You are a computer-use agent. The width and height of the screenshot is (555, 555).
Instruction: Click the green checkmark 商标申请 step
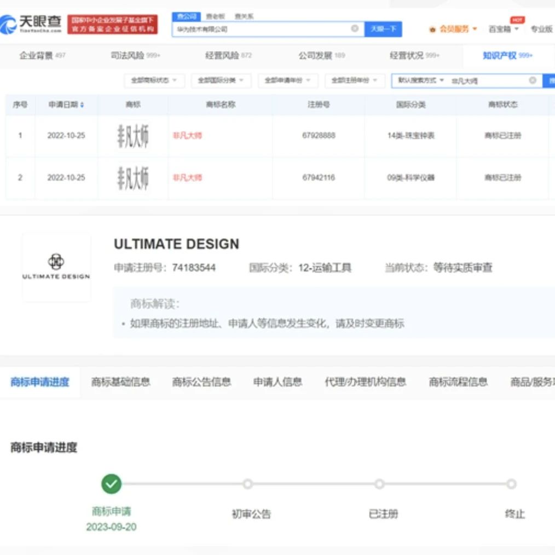click(x=111, y=483)
